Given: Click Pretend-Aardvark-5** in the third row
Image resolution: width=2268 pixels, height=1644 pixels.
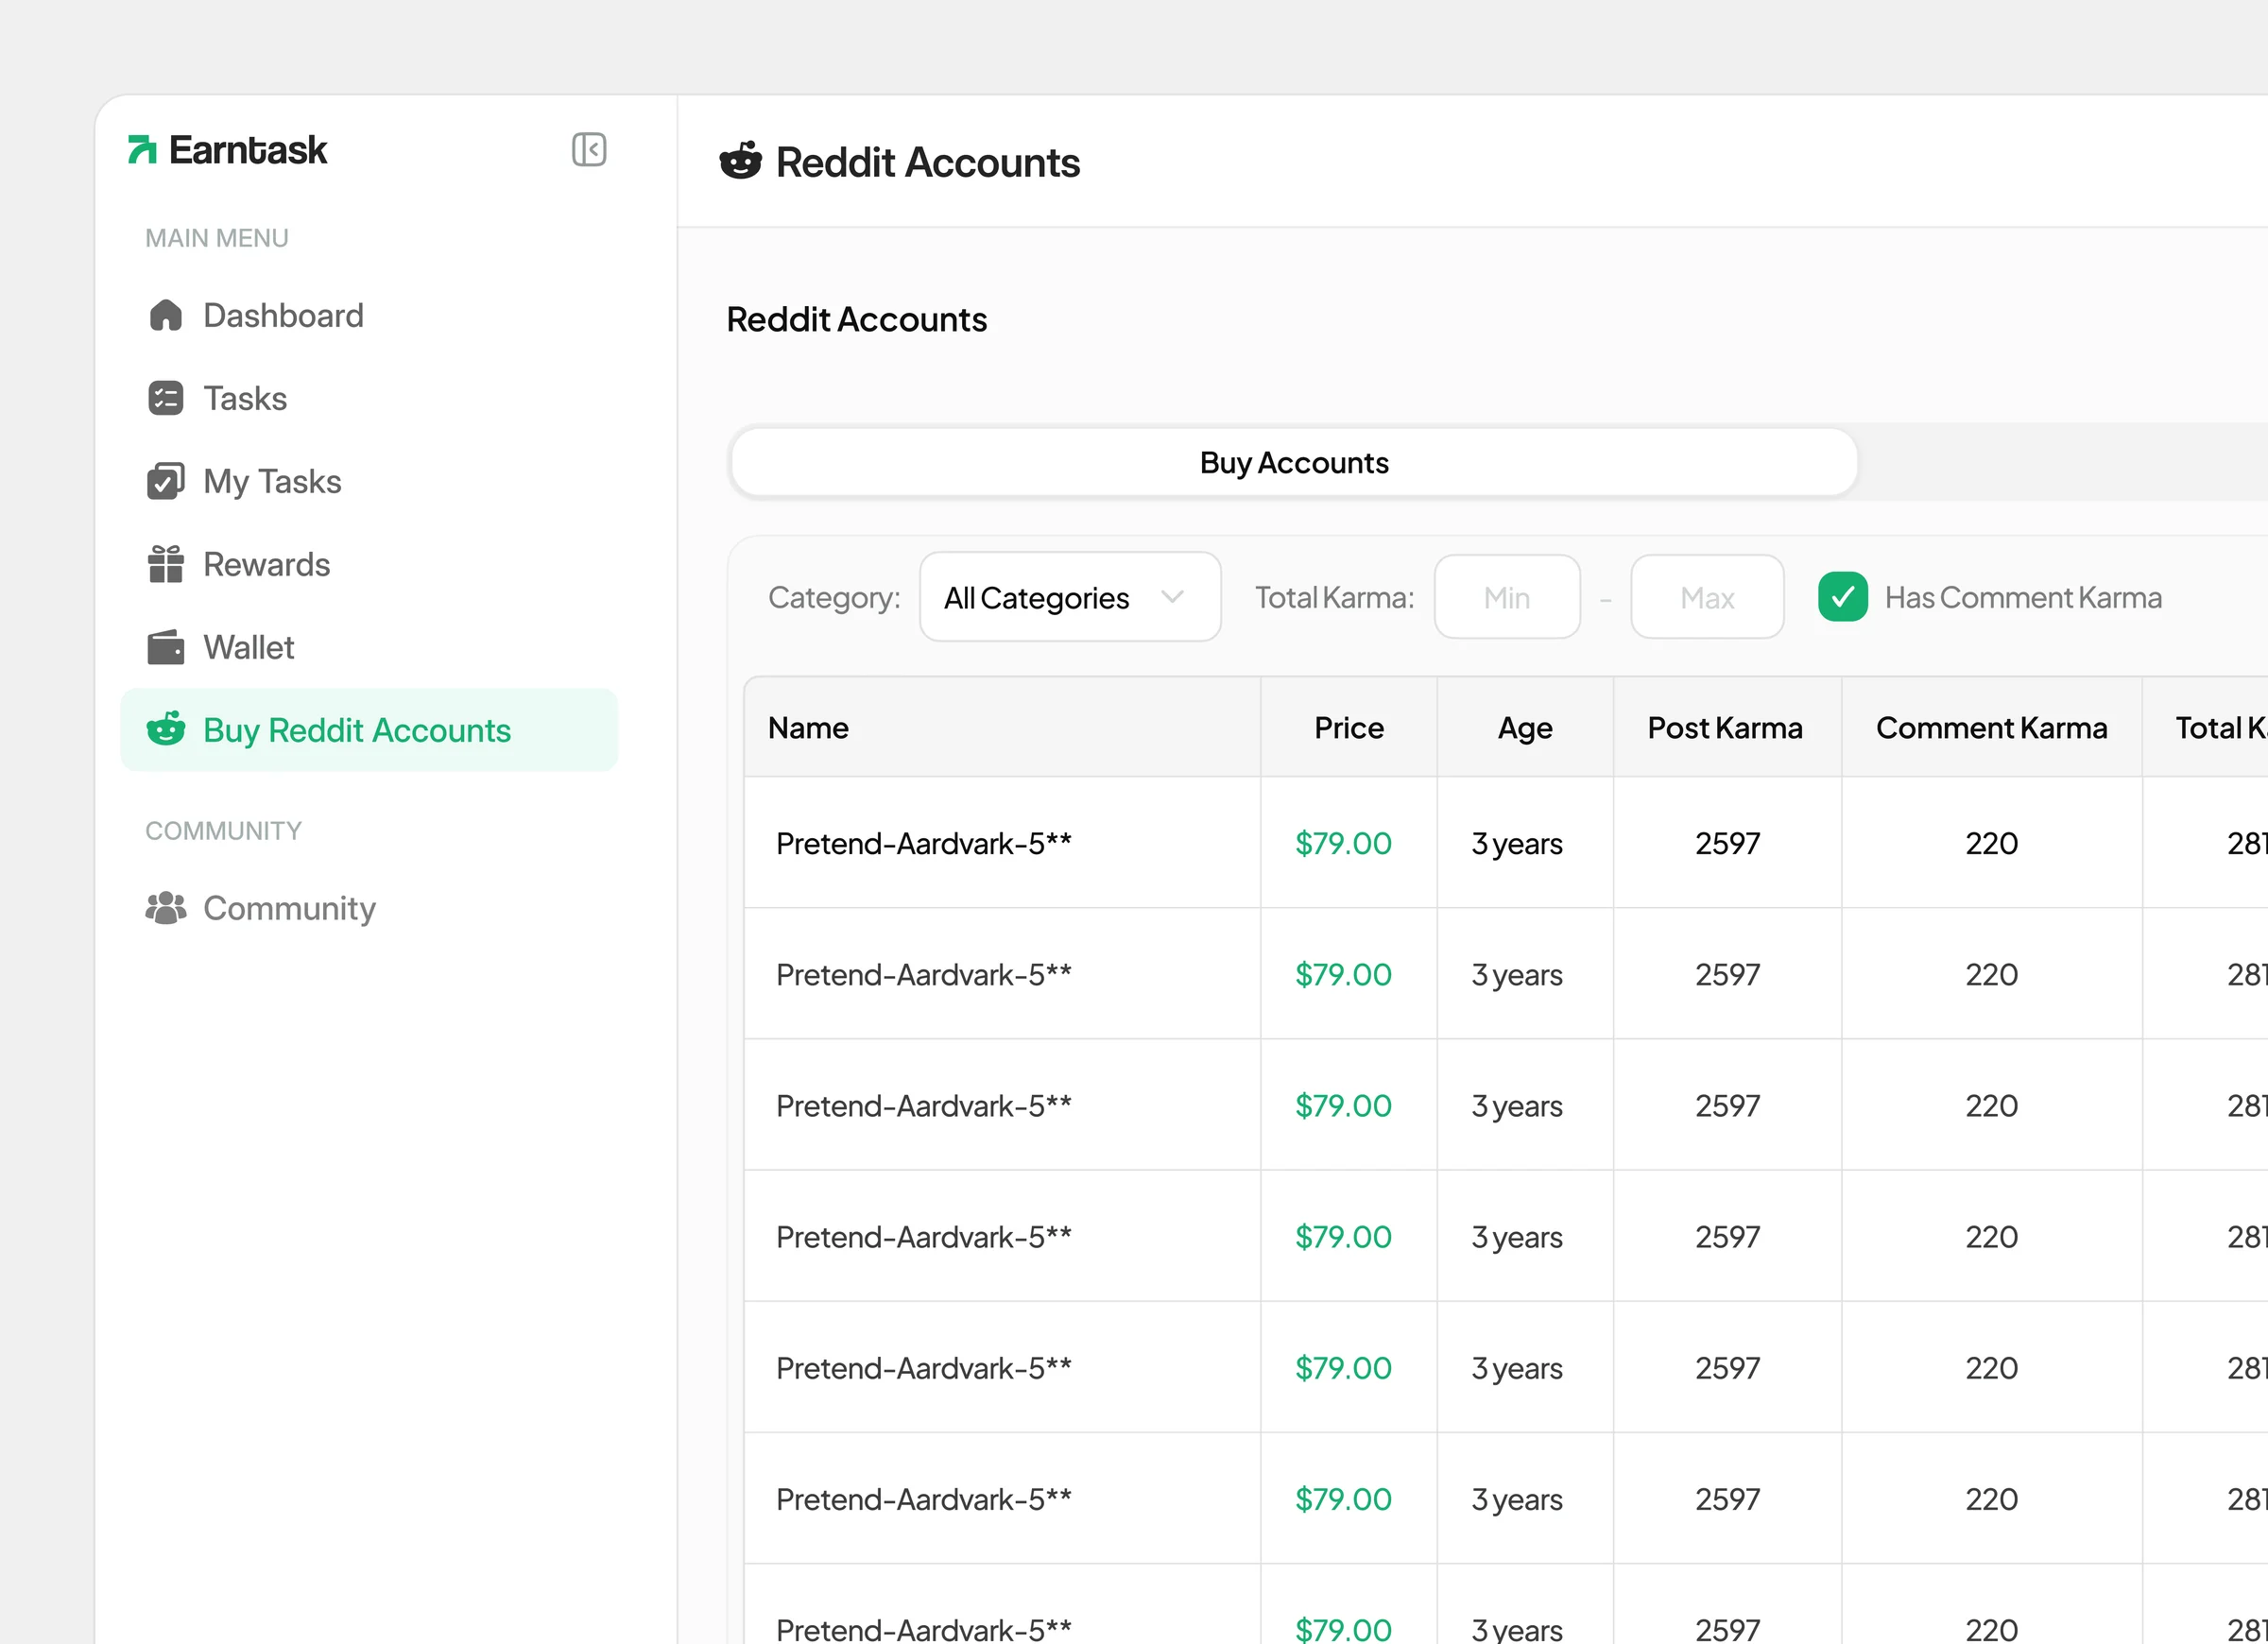Looking at the screenshot, I should pyautogui.click(x=924, y=1105).
